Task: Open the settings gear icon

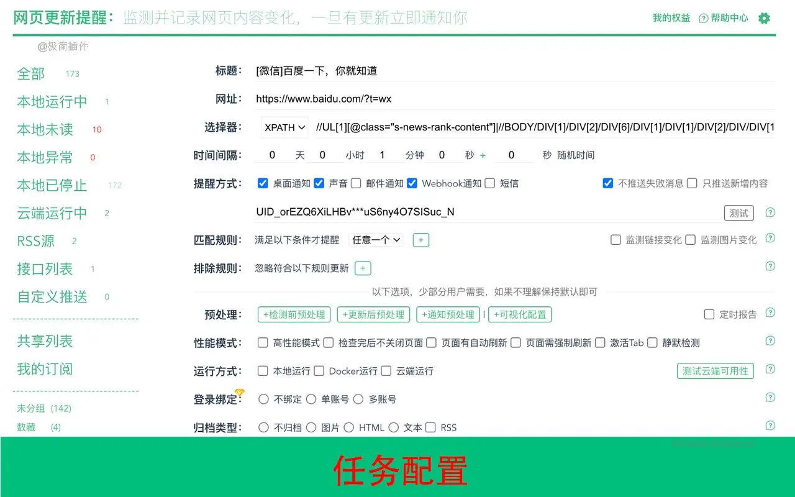Action: 763,18
